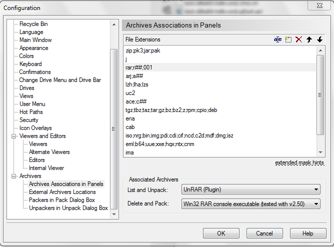
Task: Select Packers in Pack Dialog Box
Action: (62, 200)
